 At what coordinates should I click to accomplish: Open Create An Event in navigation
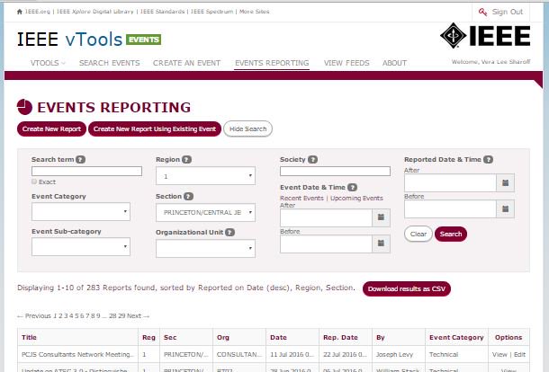[x=186, y=63]
